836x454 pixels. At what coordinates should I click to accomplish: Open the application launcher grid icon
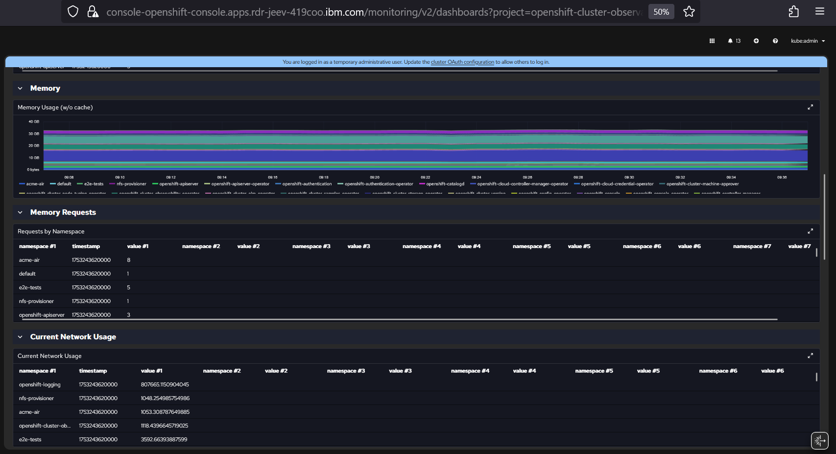point(712,41)
